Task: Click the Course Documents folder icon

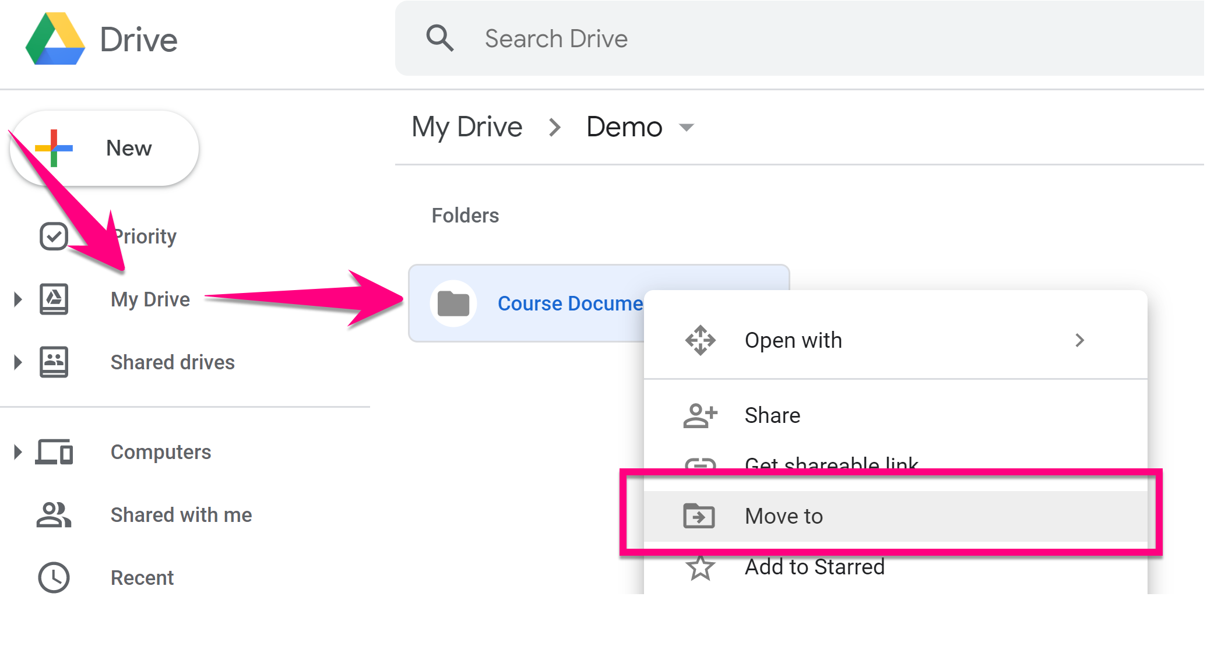Action: pyautogui.click(x=453, y=303)
